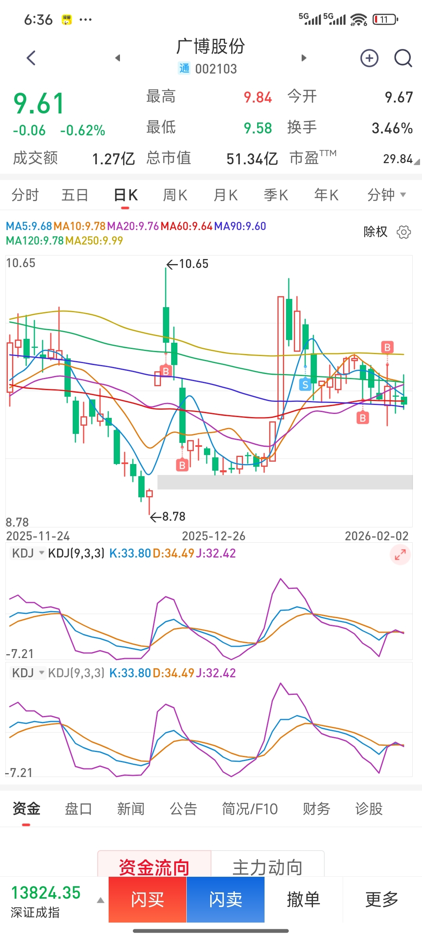Tap the current price 9.61
422x939 pixels.
[39, 104]
